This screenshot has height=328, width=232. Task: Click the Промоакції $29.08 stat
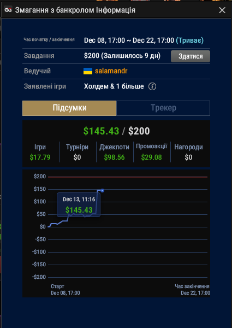pos(152,152)
